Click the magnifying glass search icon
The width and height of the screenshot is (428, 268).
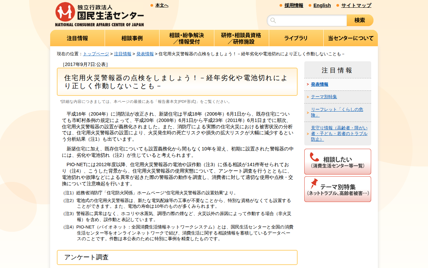[x=273, y=20]
